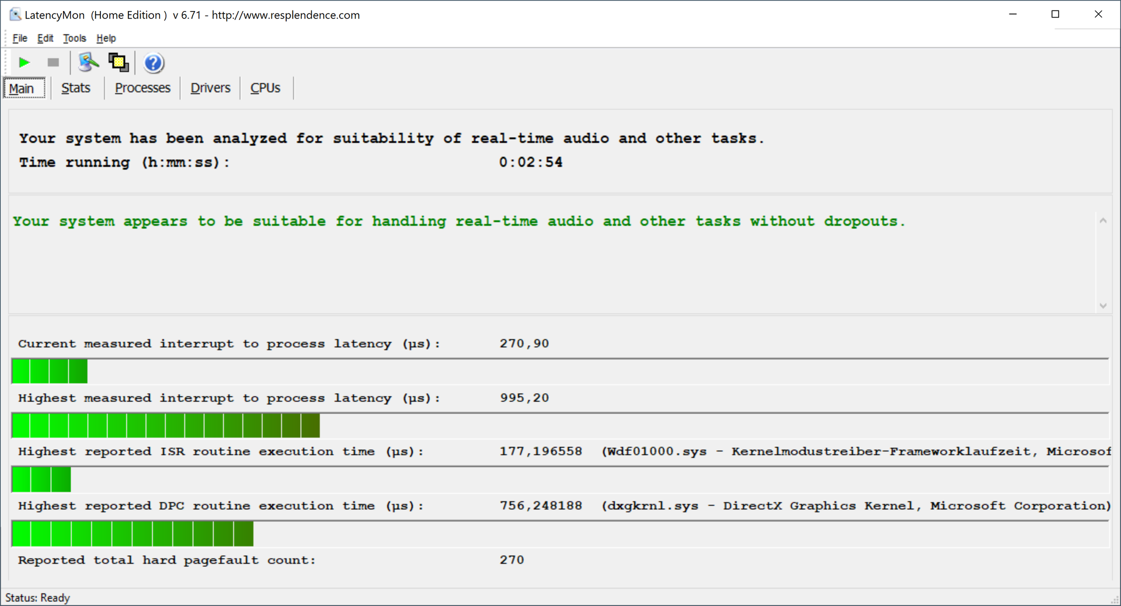Open the Edit menu
The width and height of the screenshot is (1121, 606).
(45, 38)
